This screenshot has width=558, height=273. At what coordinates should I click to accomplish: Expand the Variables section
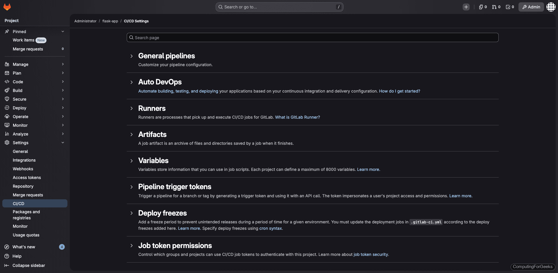coord(131,161)
